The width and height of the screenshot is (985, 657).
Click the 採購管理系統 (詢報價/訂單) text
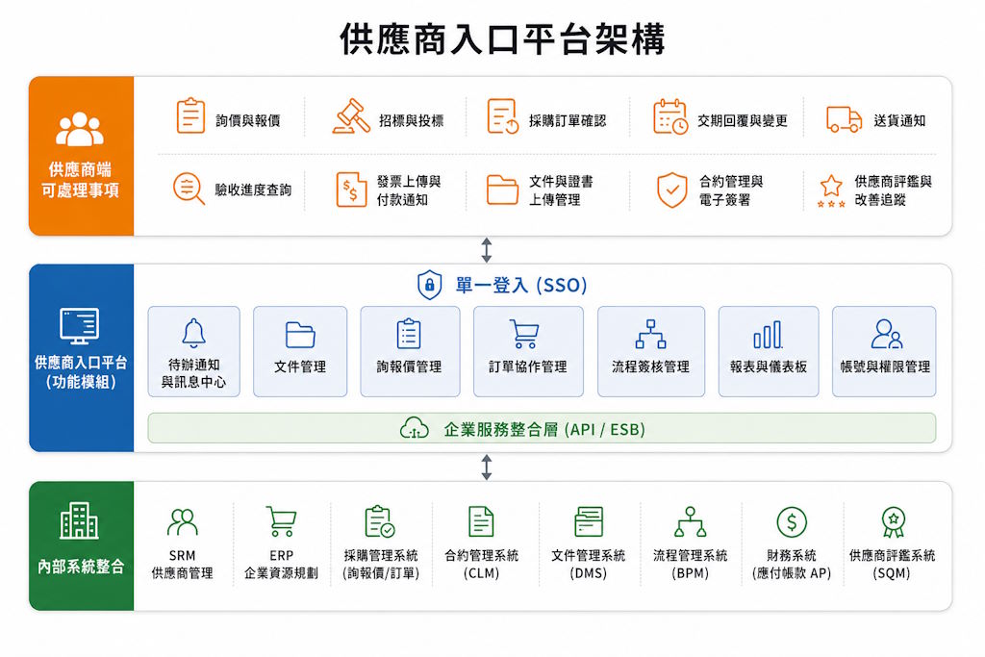coord(381,564)
